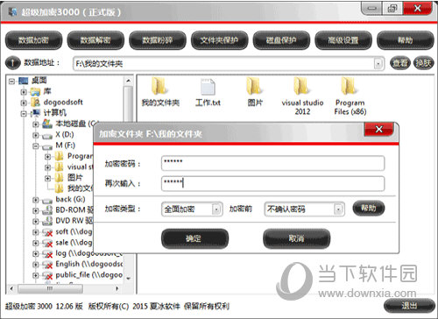Click tree horizontal scrollbar thumb
438x319 pixels.
point(50,288)
